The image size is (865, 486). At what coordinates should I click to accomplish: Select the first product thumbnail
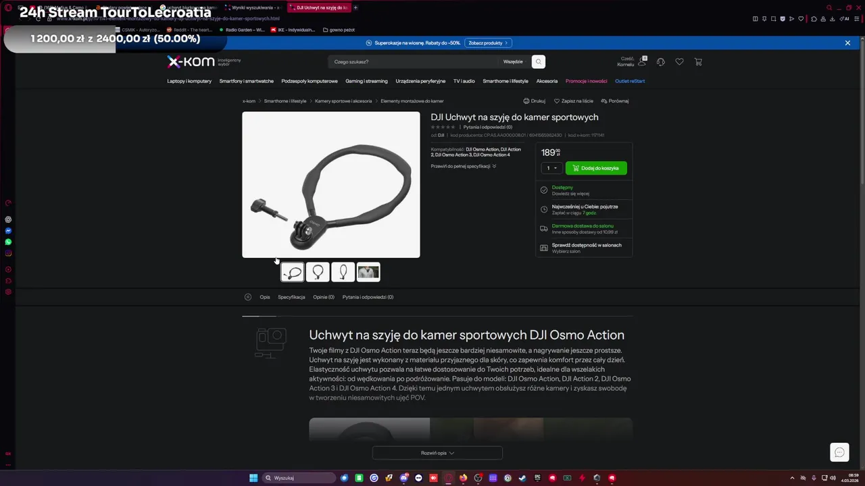(293, 272)
